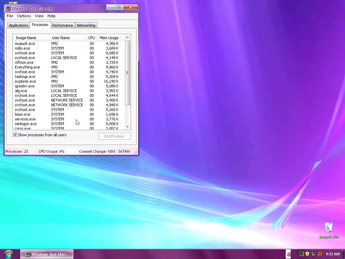Click the keyboard language bar icon
The image size is (345, 259).
[x=289, y=254]
